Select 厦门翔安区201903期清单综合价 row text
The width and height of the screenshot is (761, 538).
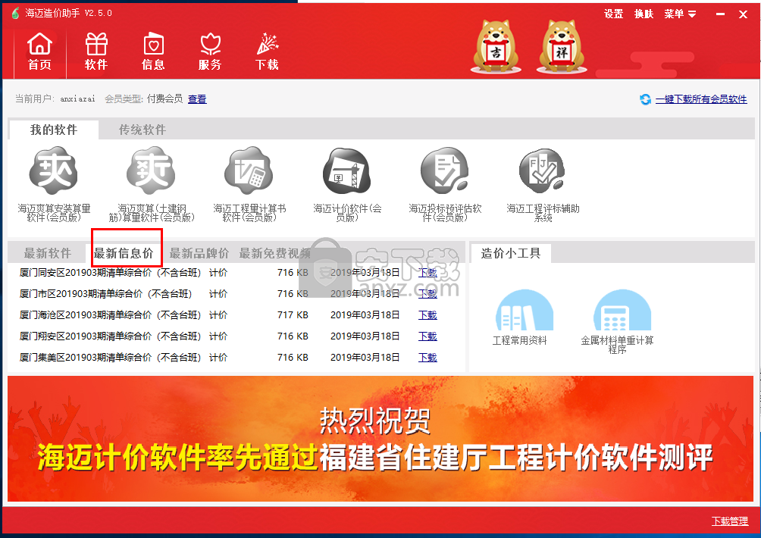coord(110,336)
